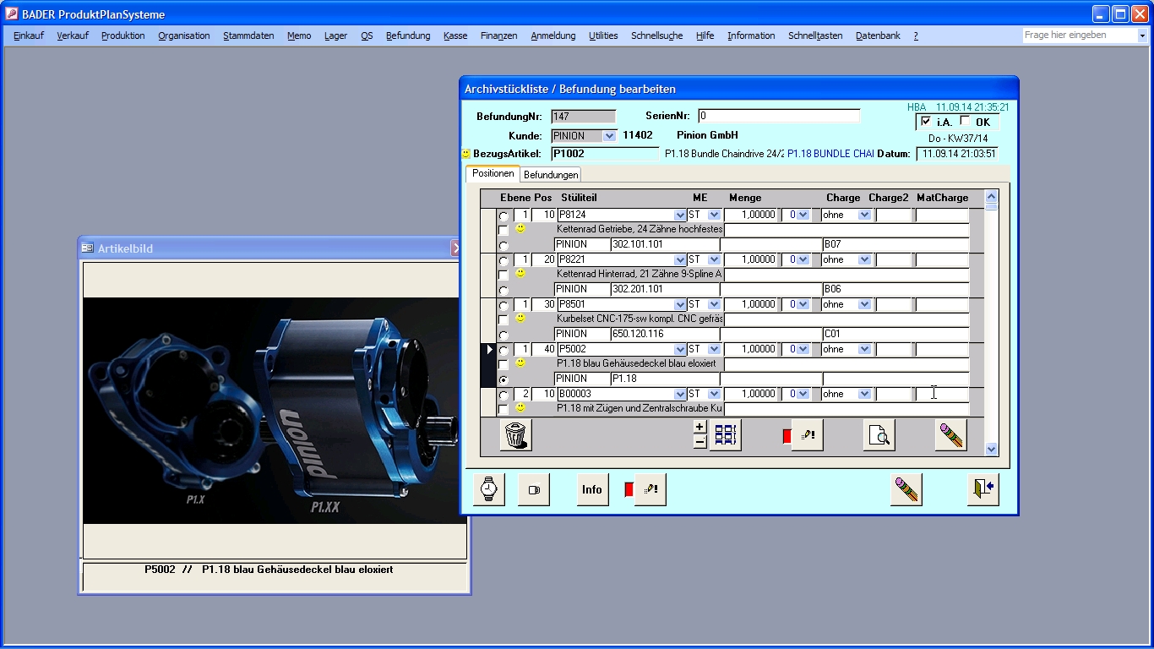This screenshot has width=1154, height=649.
Task: Open the Produktion menu
Action: 123,35
